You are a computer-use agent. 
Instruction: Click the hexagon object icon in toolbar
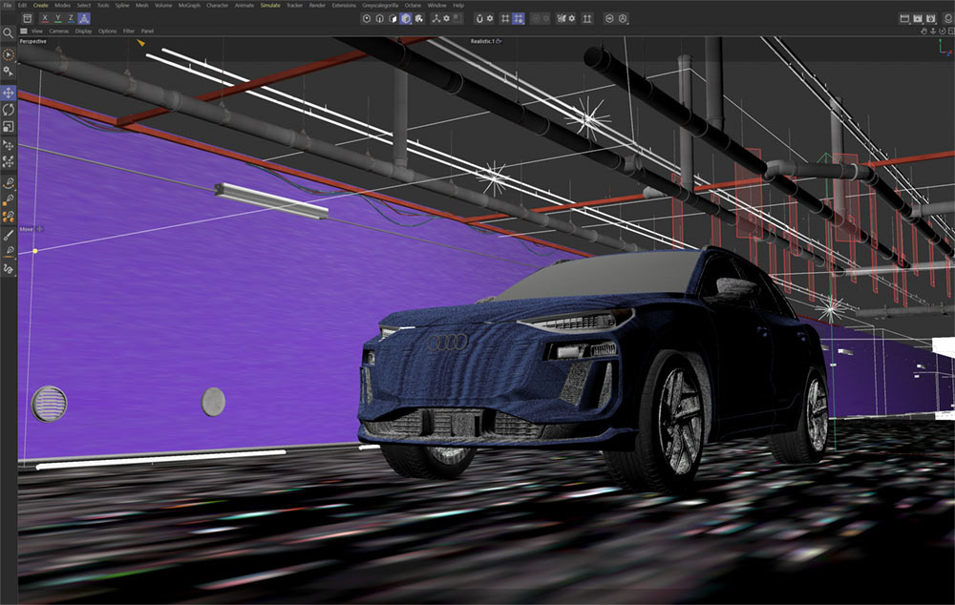pos(609,19)
